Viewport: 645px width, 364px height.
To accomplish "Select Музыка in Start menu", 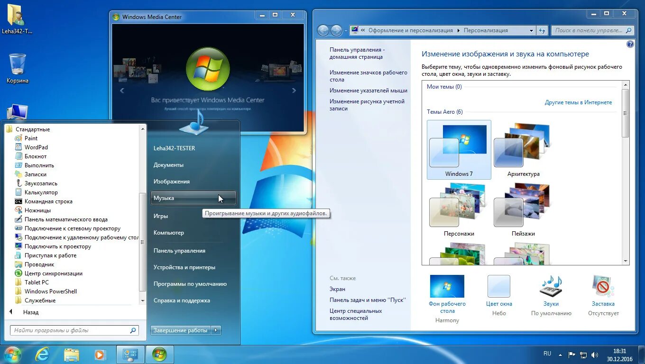I will (193, 198).
